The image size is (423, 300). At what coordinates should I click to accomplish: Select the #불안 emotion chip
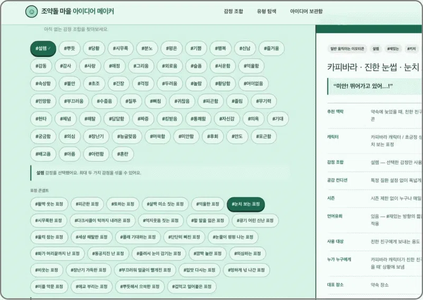(x=70, y=83)
